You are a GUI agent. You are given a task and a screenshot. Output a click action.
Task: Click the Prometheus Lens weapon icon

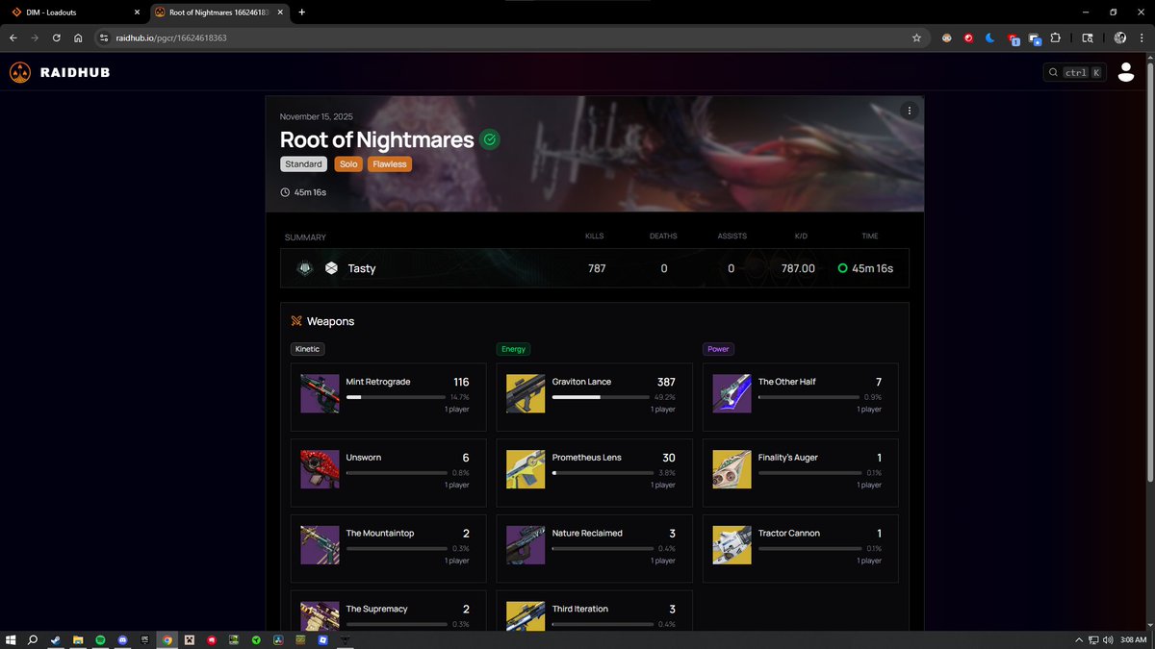tap(526, 469)
